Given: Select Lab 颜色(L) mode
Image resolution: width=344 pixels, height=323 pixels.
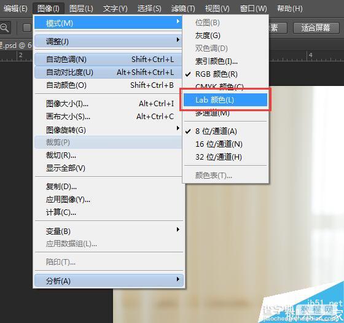Looking at the screenshot, I should (x=225, y=100).
